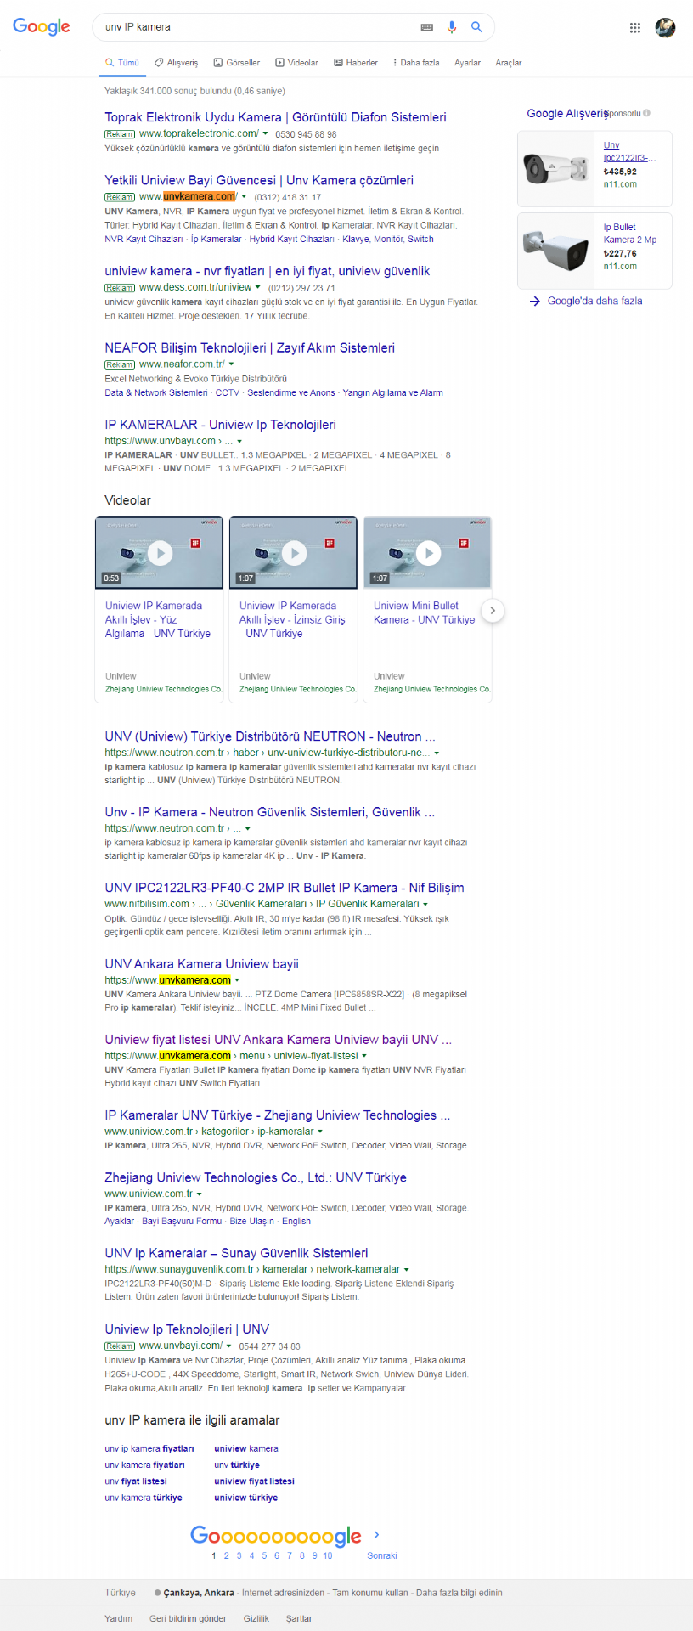Click the Yangın Algılama ve Alarm sitelink
693x1631 pixels.
pos(392,393)
